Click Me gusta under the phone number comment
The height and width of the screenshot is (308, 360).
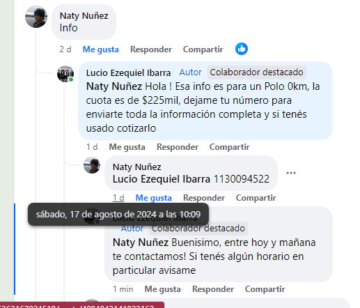[x=154, y=198]
